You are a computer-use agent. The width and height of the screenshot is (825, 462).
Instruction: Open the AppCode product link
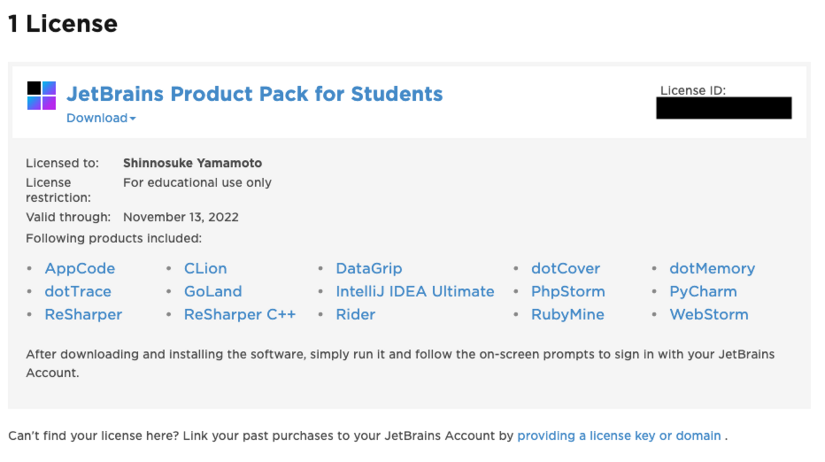(80, 268)
